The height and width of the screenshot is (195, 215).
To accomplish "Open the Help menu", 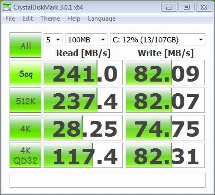I will point(74,19).
